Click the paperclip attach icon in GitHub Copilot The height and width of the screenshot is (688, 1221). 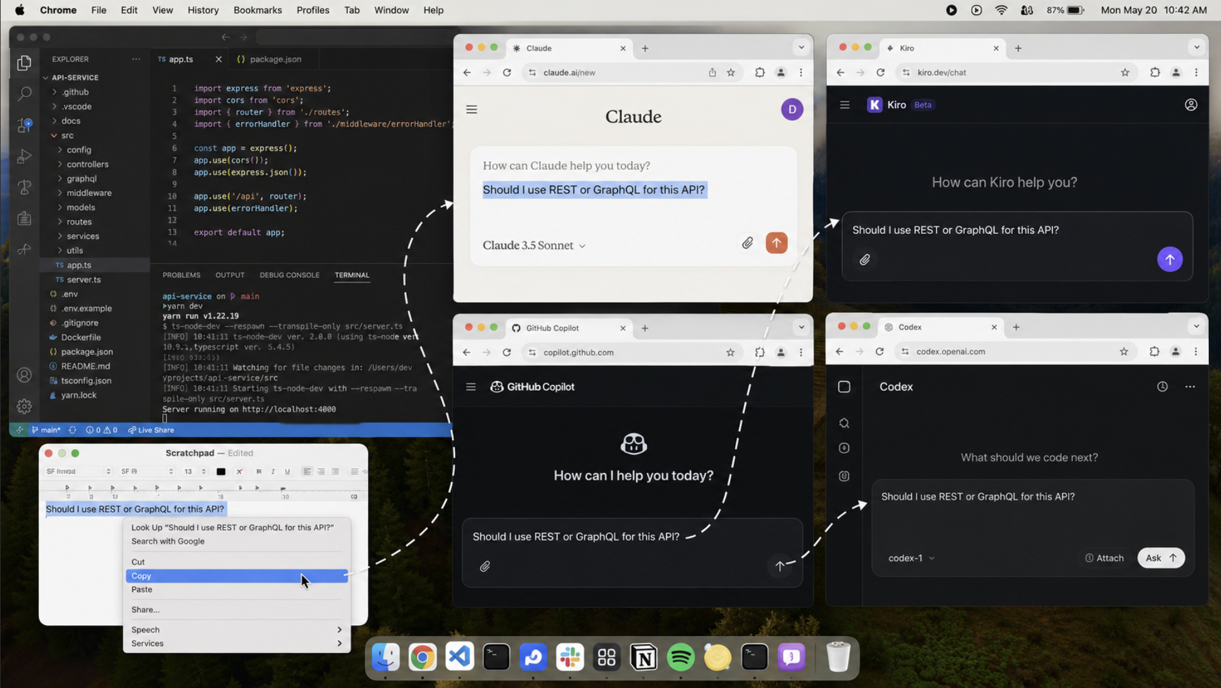[x=485, y=566]
